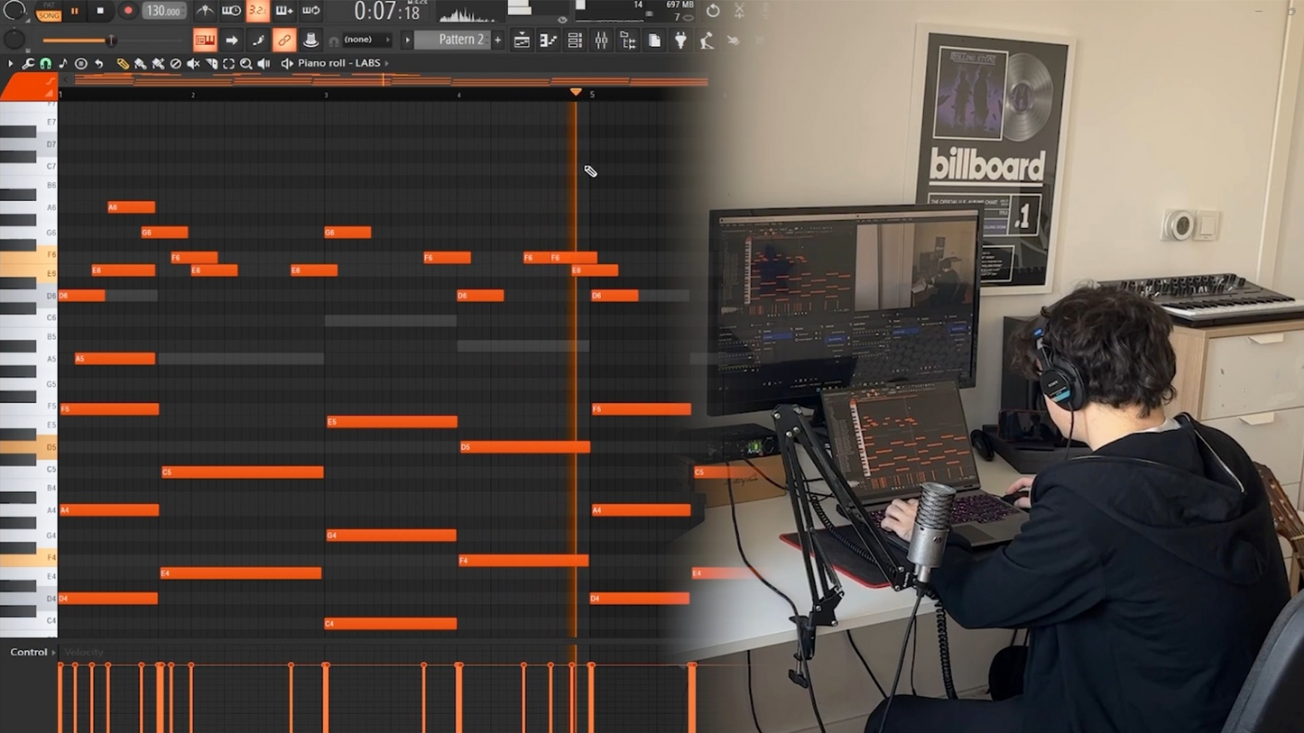Select the Slice tool
The width and height of the screenshot is (1304, 733).
(x=211, y=64)
